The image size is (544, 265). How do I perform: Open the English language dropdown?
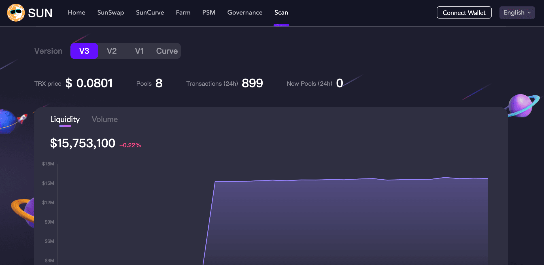tap(517, 12)
